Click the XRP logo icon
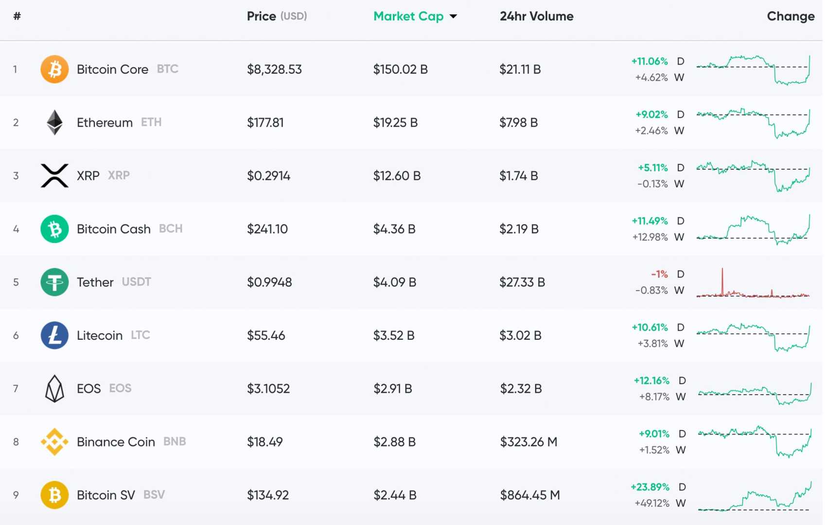Viewport: 827px width, 525px height. 54,175
